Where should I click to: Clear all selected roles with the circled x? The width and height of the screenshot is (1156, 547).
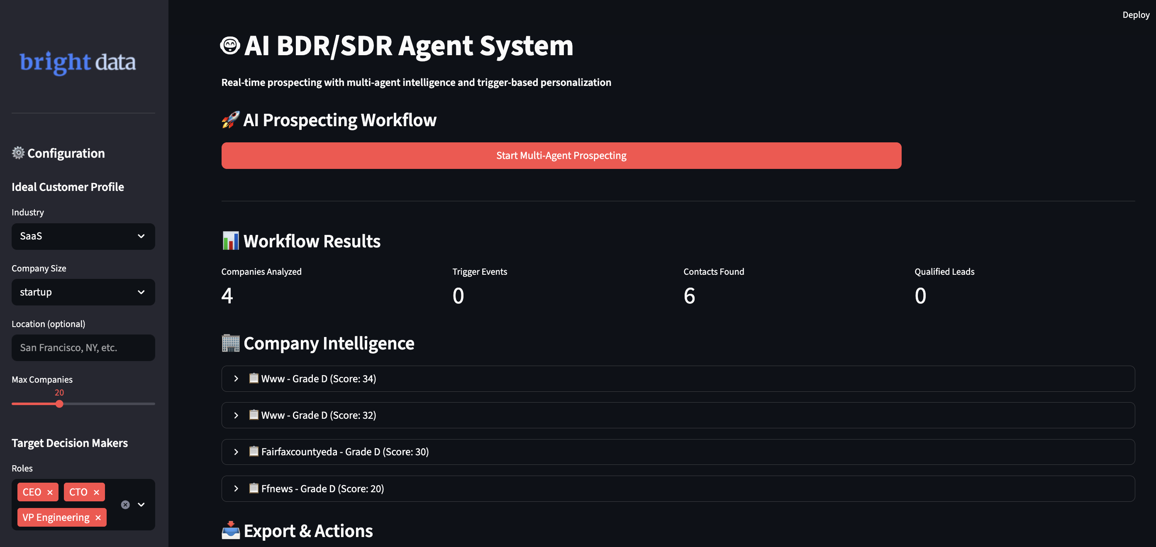coord(125,504)
